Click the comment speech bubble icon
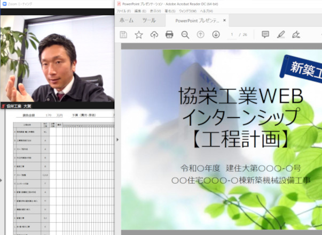 (265, 34)
